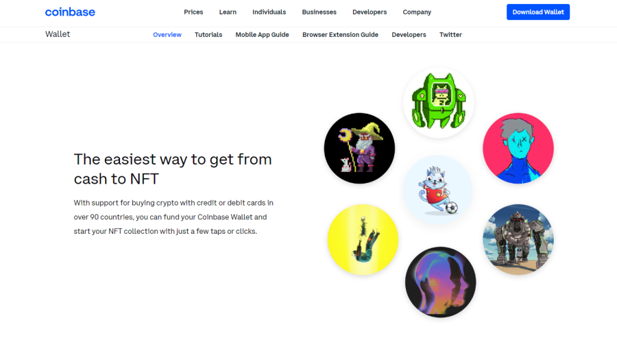This screenshot has width=617, height=364.
Task: Open the Company menu
Action: click(417, 12)
